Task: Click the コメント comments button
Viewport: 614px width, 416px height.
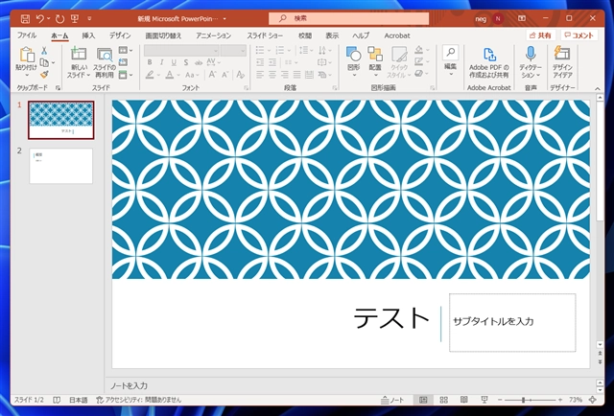Action: coord(579,35)
